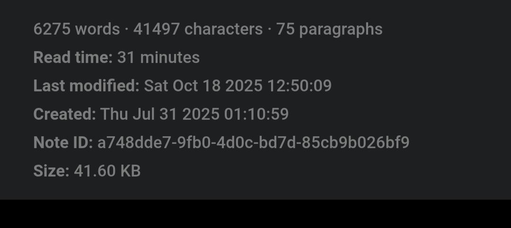Click the Note ID label
511x228 pixels.
tap(63, 142)
